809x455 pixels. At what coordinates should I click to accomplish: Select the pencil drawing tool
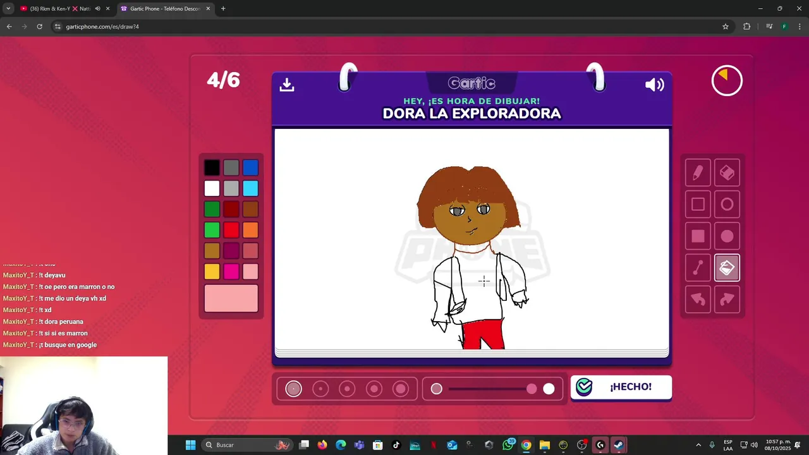click(x=698, y=173)
